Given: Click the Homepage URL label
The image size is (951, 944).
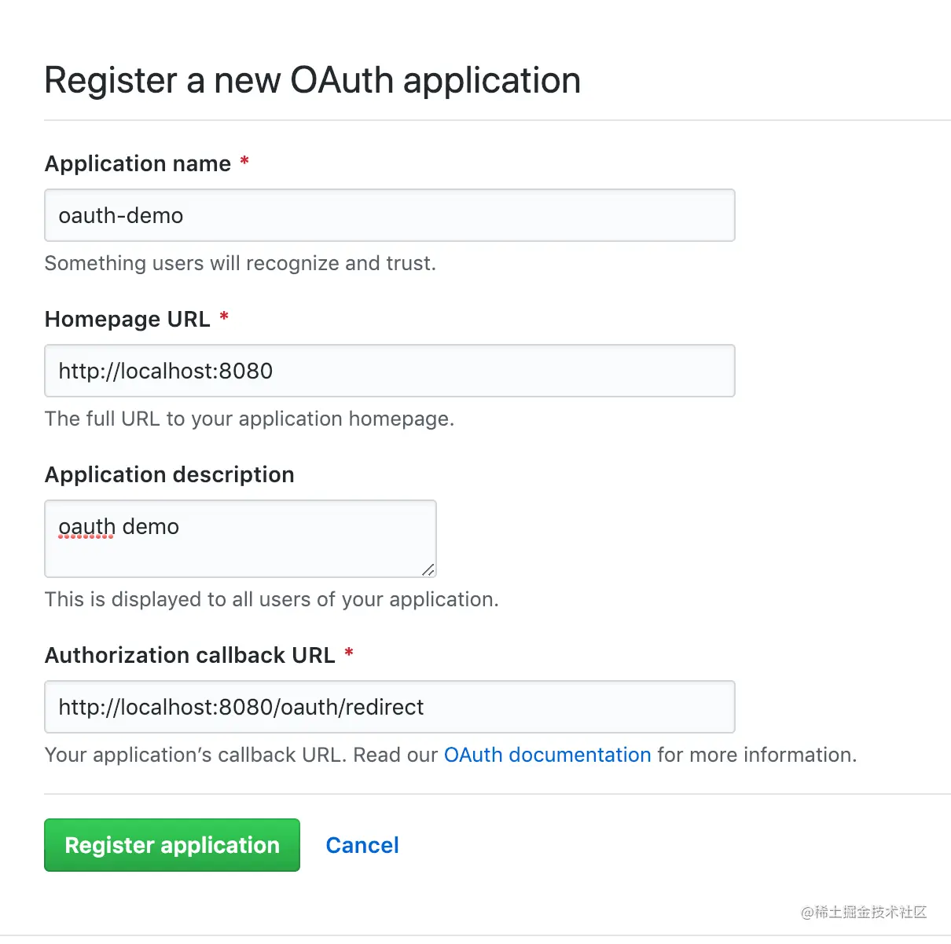Looking at the screenshot, I should point(127,319).
